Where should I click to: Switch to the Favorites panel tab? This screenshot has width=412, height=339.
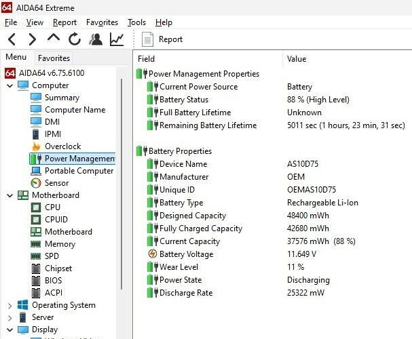pyautogui.click(x=54, y=58)
